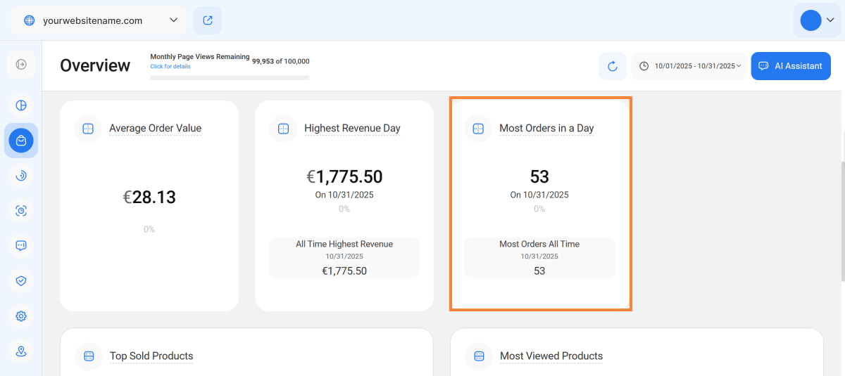Open the yourwebsitename.com site dropdown
The height and width of the screenshot is (376, 845).
(x=99, y=20)
